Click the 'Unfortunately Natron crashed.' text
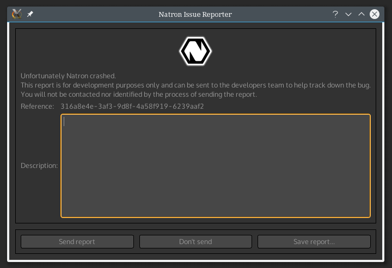392x268 pixels. click(x=68, y=76)
